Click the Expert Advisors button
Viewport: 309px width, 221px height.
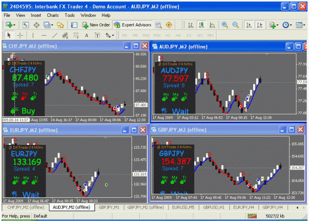(x=133, y=25)
